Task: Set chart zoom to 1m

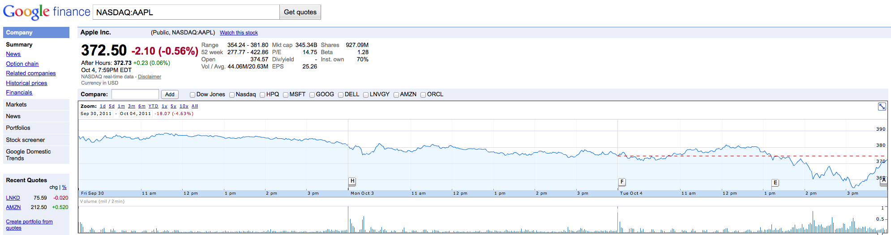Action: click(x=121, y=106)
